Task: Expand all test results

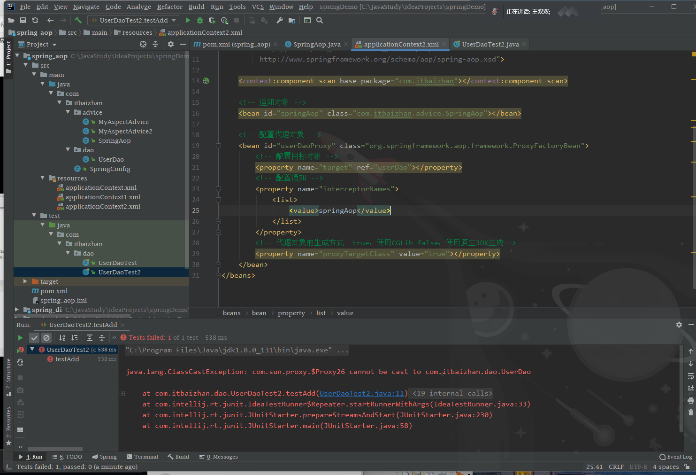Action: click(x=90, y=338)
